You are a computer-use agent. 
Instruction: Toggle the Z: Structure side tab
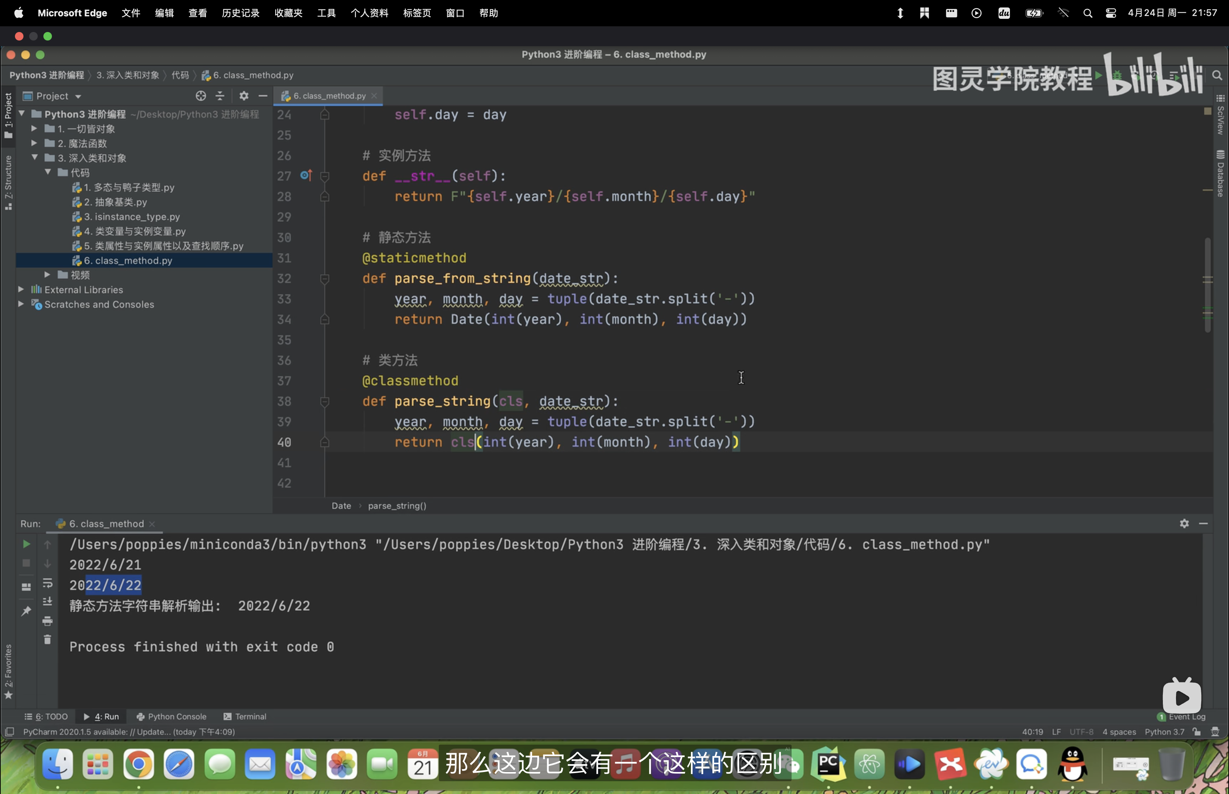tap(8, 183)
